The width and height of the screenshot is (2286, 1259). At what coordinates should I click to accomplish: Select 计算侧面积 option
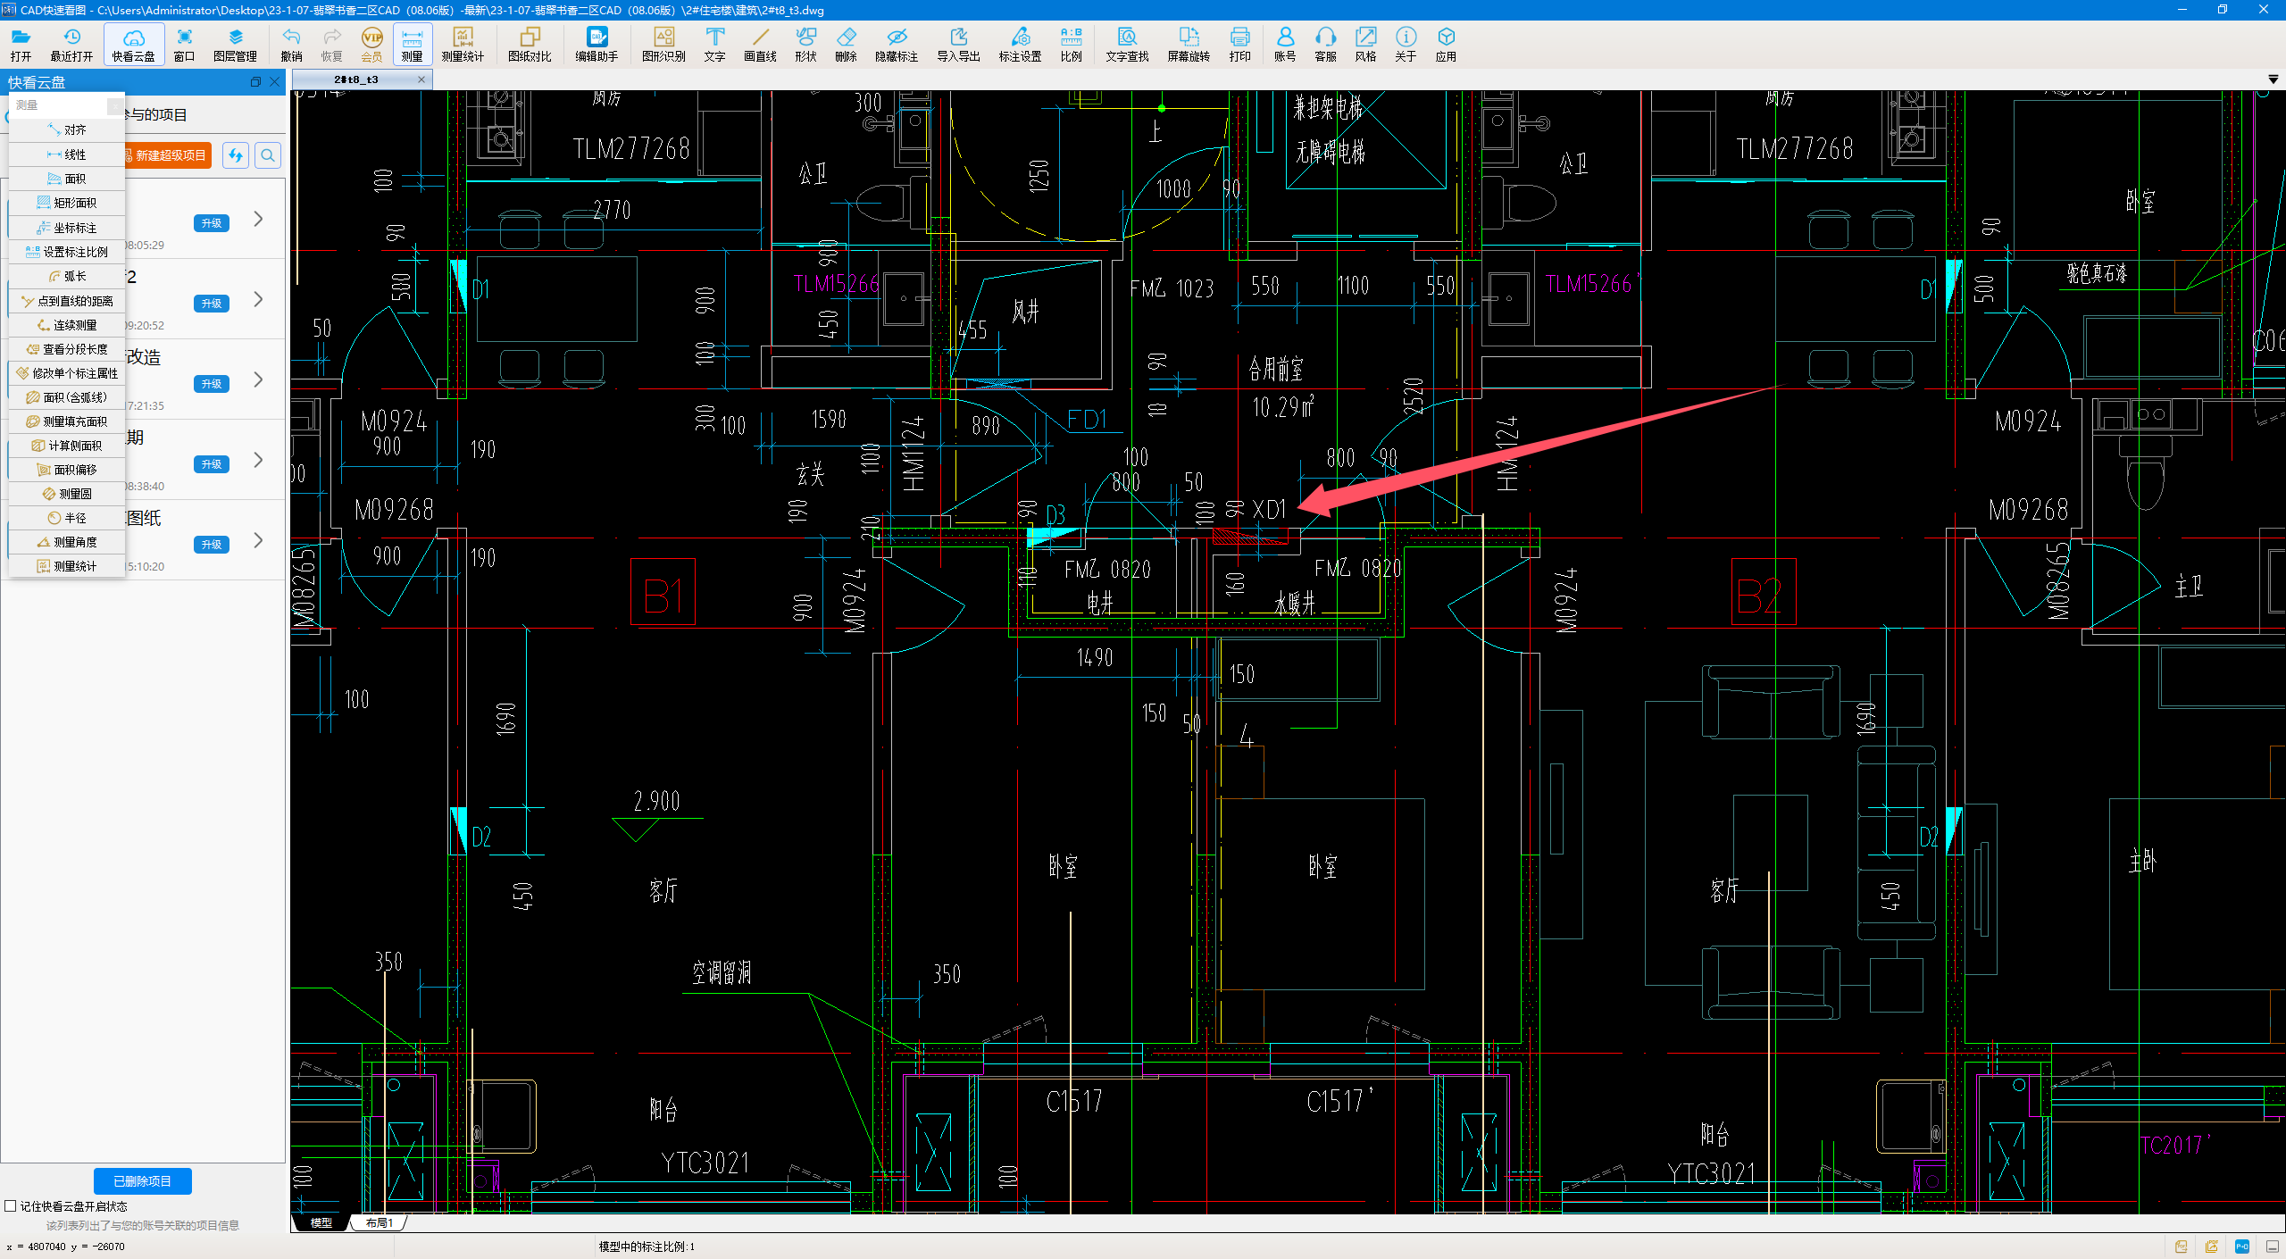point(67,446)
